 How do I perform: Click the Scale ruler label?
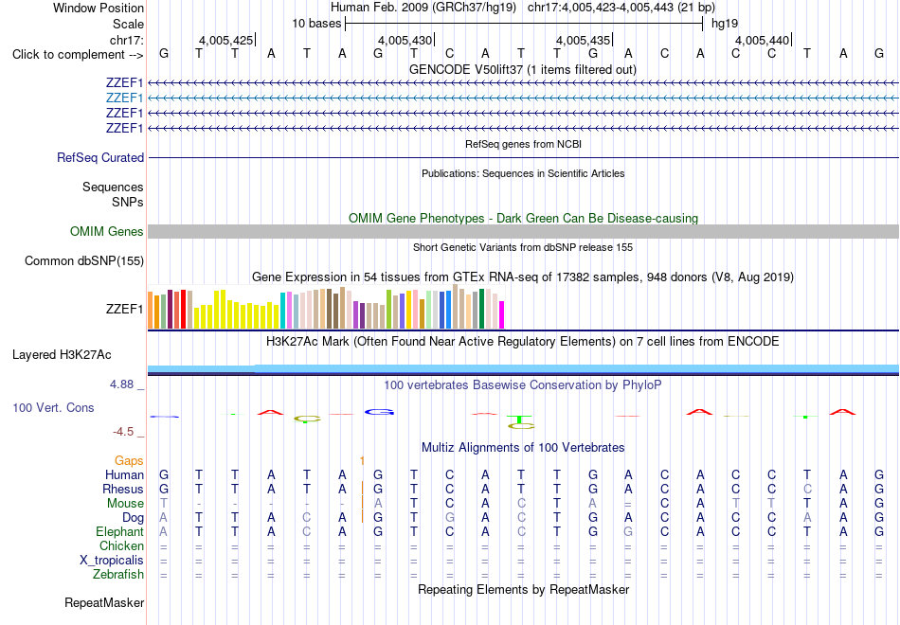coord(129,24)
